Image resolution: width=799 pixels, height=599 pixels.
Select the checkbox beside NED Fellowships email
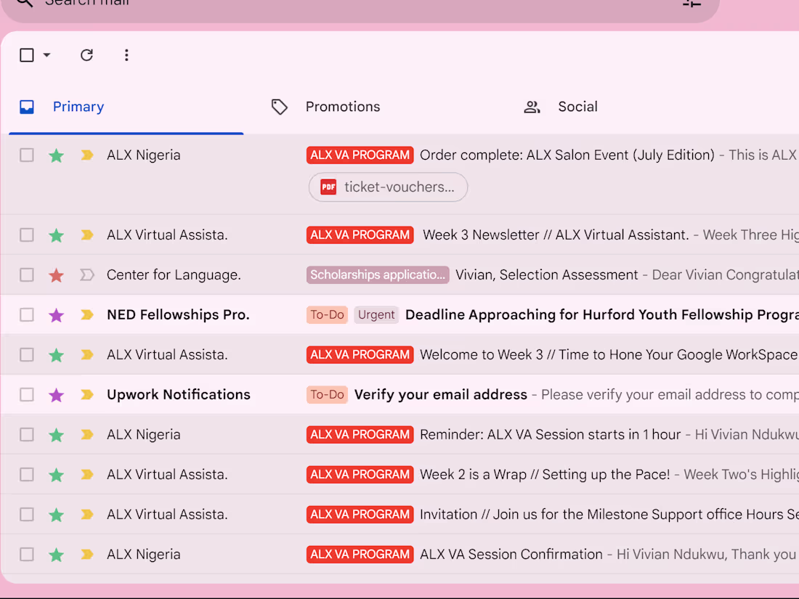coord(26,314)
